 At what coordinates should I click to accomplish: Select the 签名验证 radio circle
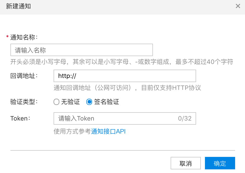[x=89, y=102]
